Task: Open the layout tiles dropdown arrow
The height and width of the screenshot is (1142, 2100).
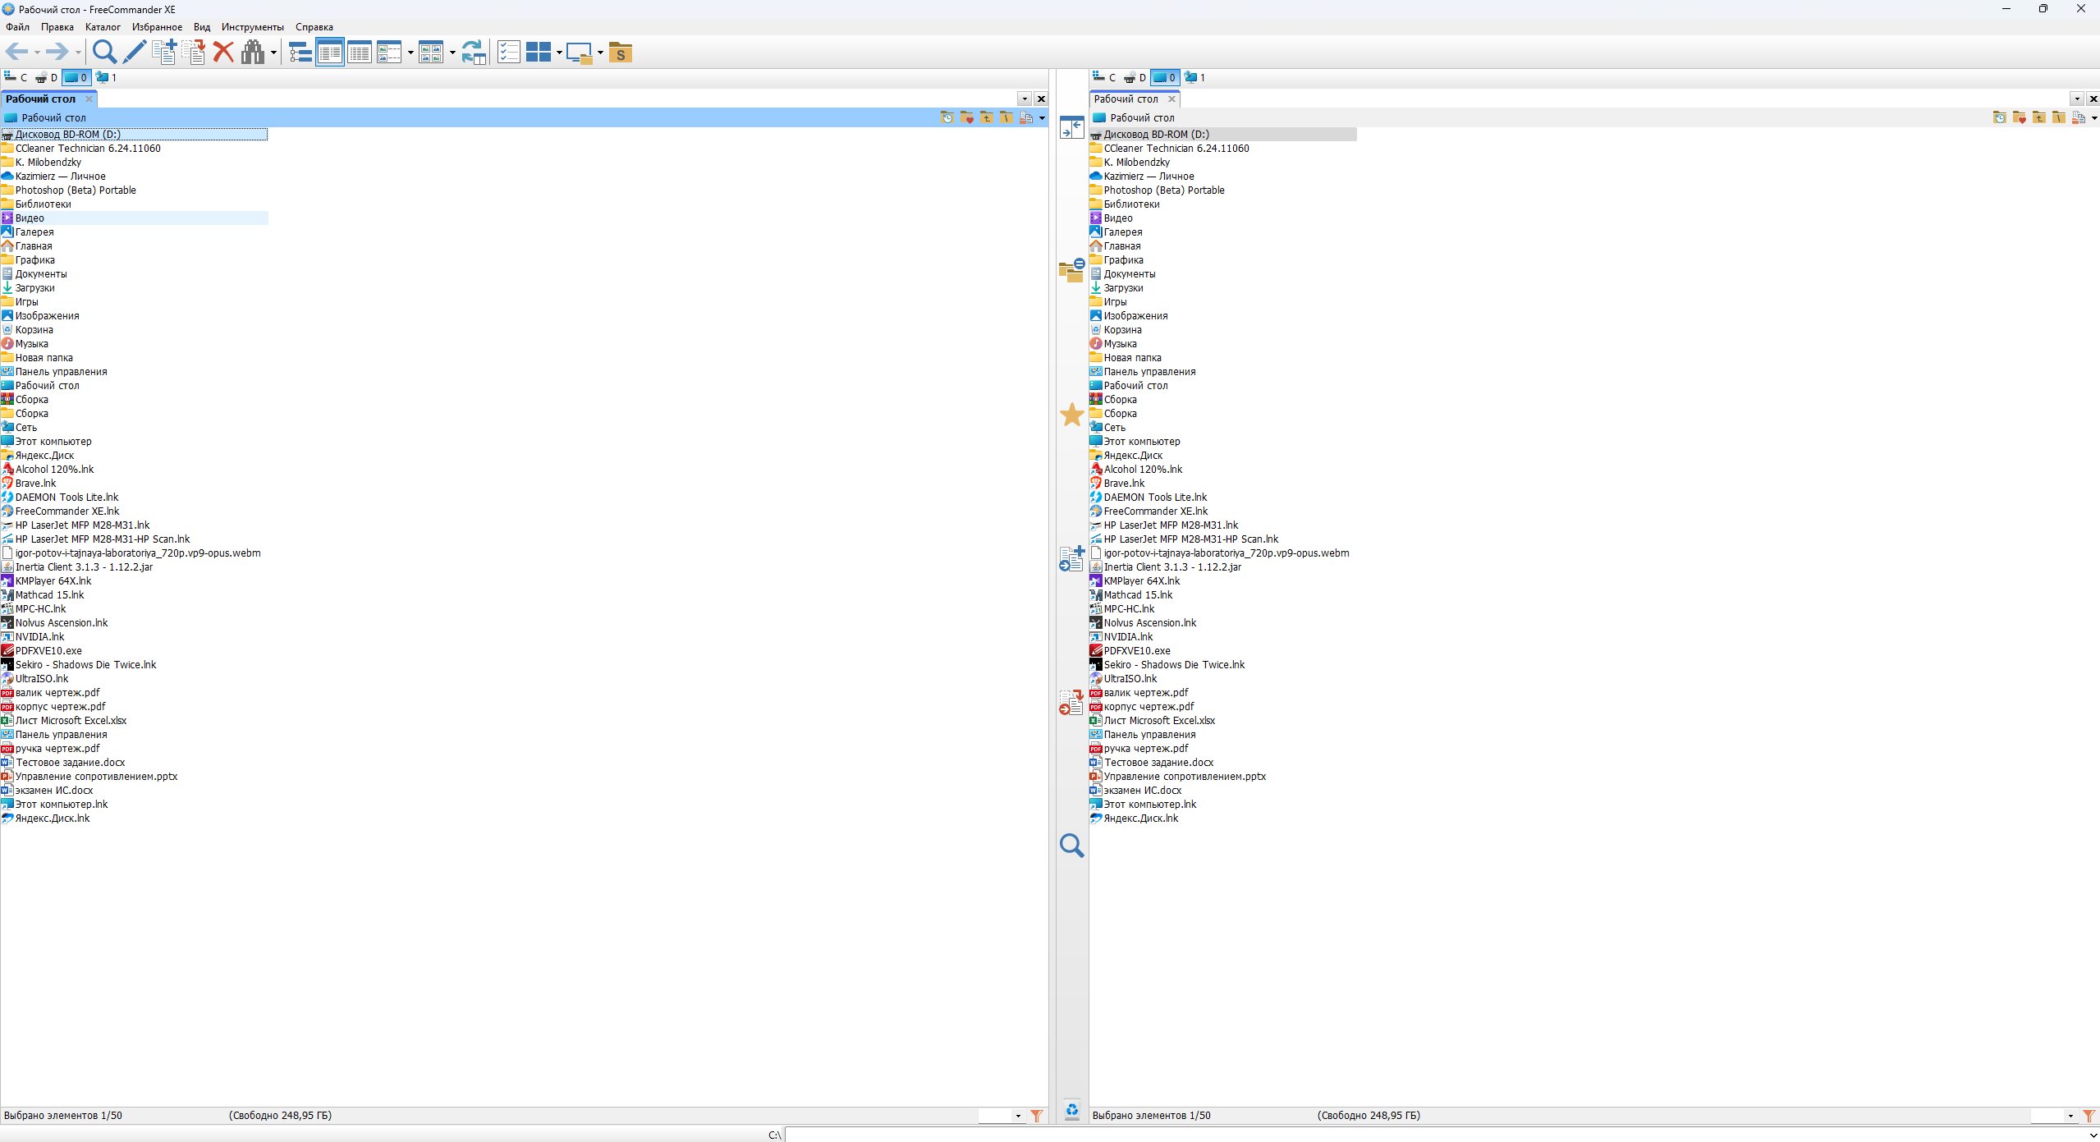Action: [x=559, y=53]
